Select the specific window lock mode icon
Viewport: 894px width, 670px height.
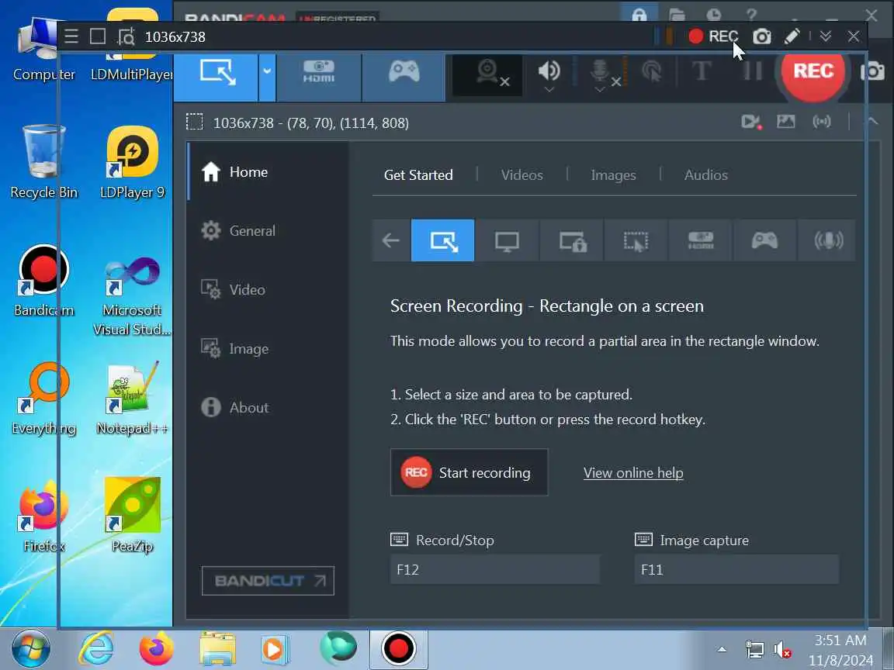tap(572, 240)
